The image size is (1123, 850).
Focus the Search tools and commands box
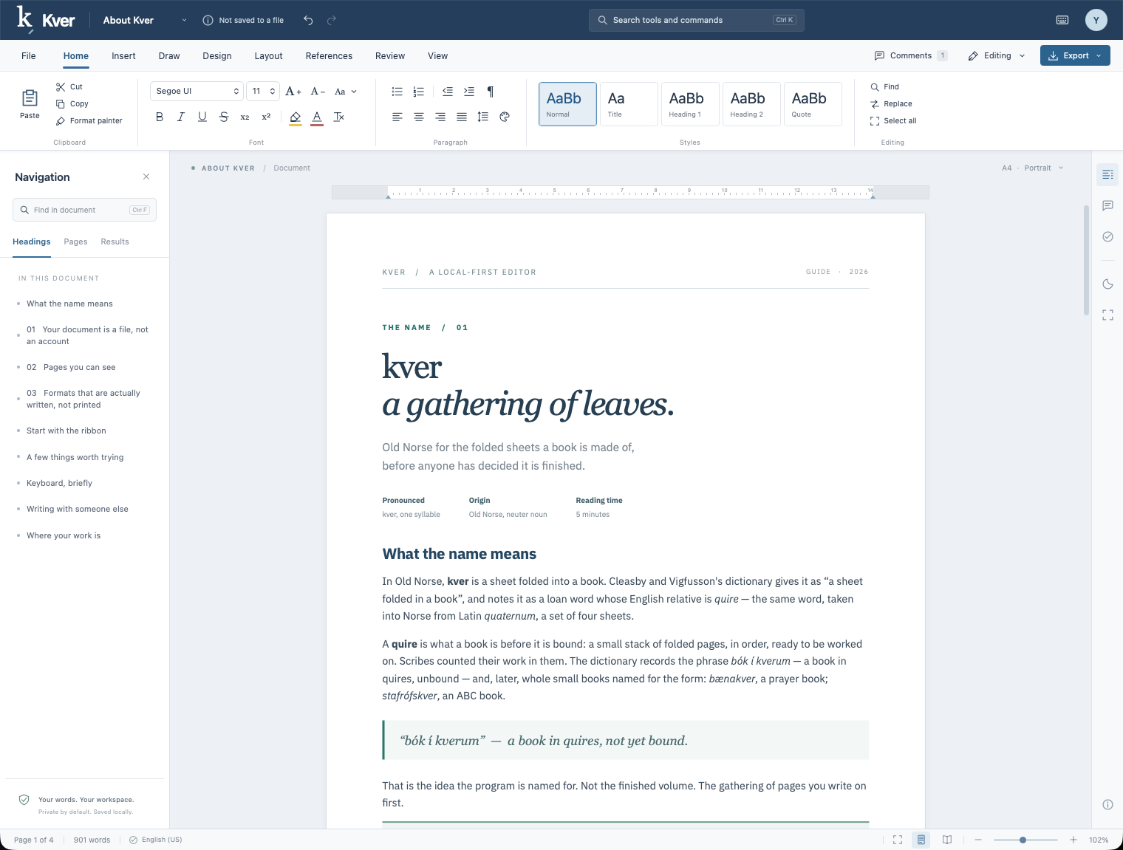coord(696,20)
